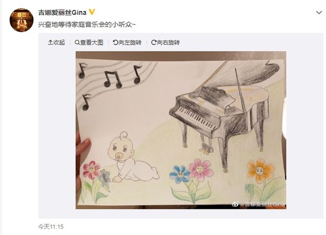Click the gold verified V badge
The image size is (326, 235).
[x=92, y=12]
